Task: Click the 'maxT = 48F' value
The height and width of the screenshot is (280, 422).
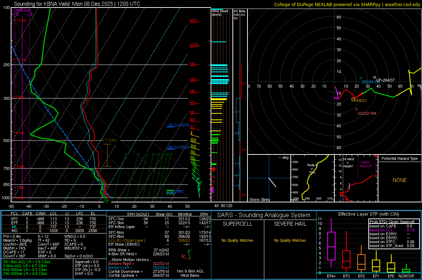Action: pyautogui.click(x=47, y=248)
